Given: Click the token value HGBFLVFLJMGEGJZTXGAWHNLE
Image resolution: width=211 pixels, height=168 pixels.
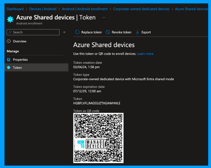Looking at the screenshot, I should click(x=97, y=103).
